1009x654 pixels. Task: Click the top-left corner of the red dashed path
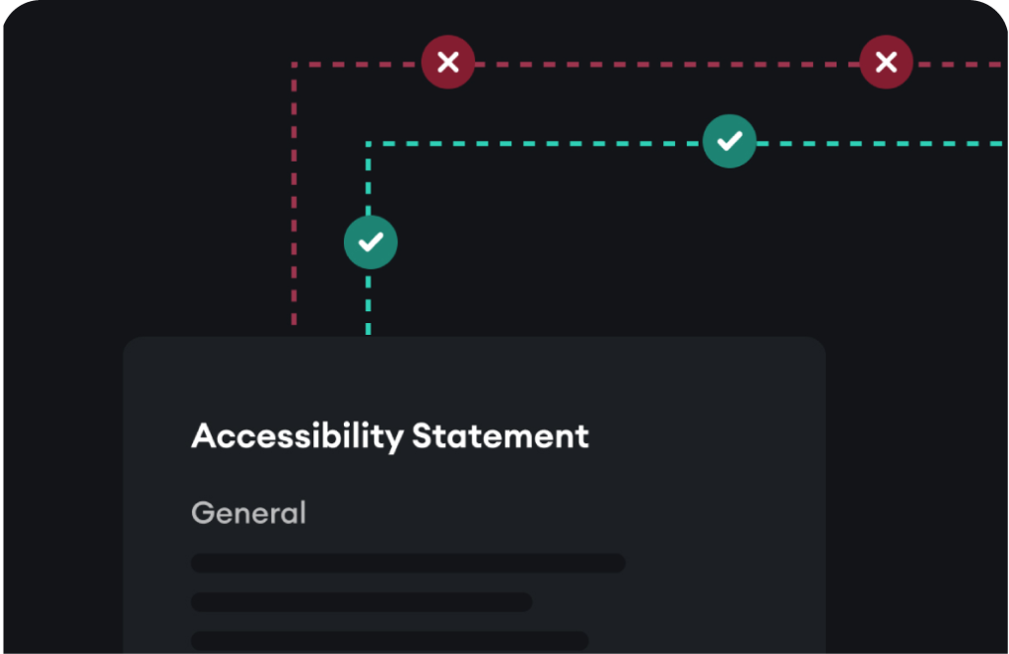tap(294, 64)
